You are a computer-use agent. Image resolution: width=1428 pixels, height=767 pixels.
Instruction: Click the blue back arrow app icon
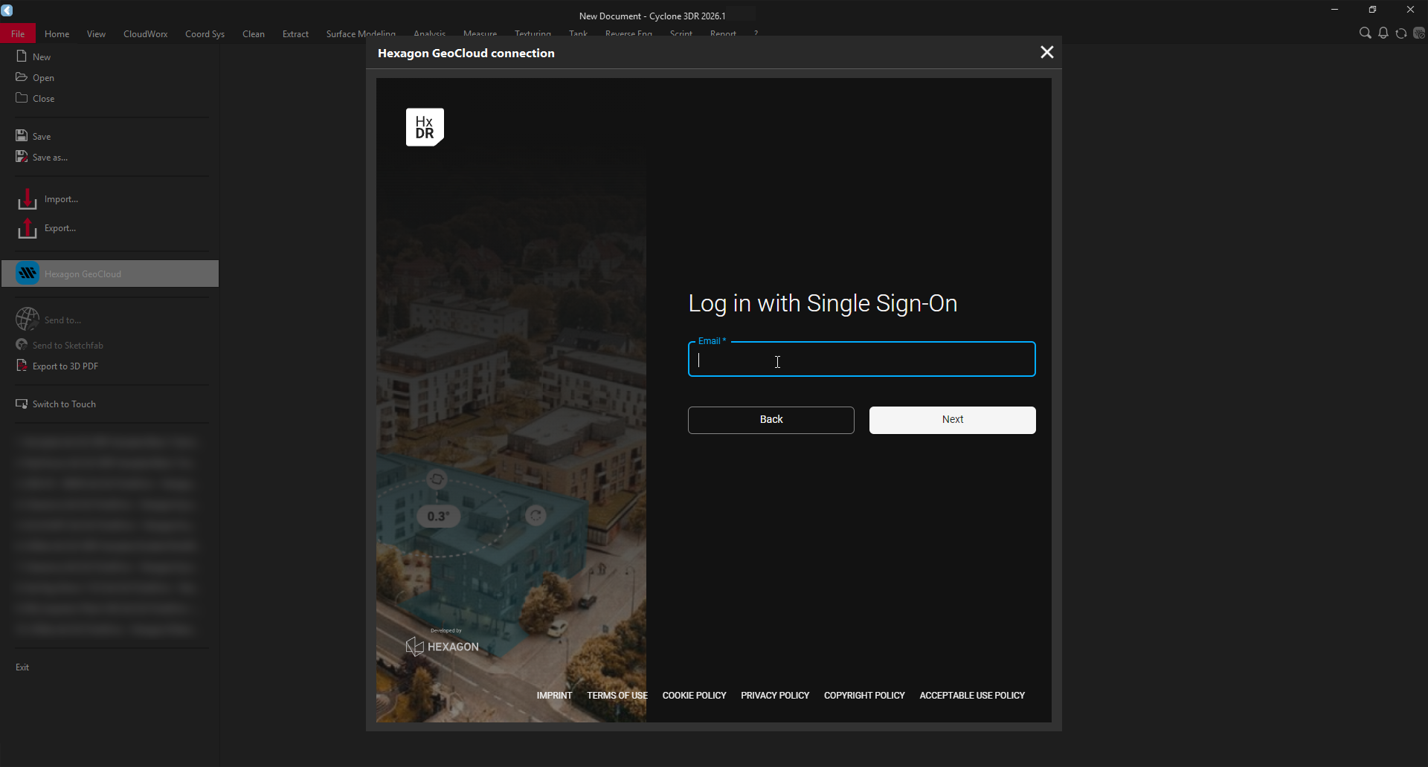(7, 10)
